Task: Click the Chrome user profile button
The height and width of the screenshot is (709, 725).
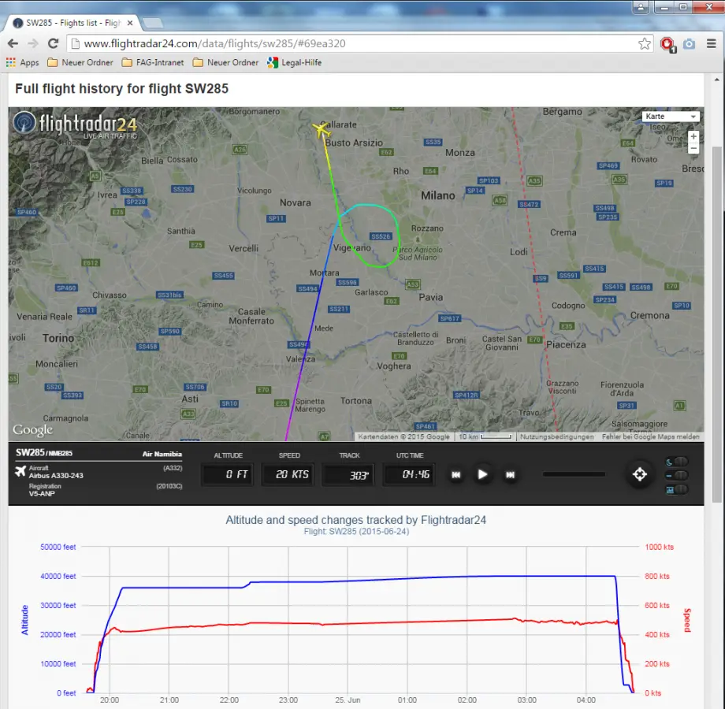Action: [641, 7]
